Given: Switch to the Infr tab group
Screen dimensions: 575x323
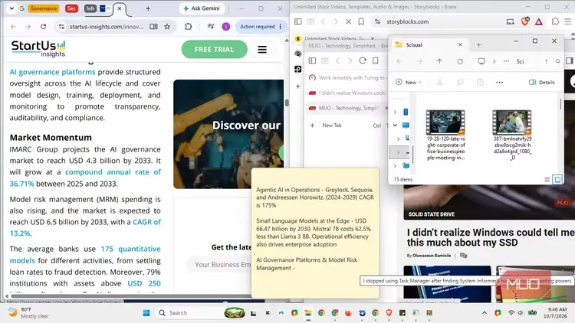Looking at the screenshot, I should click(x=90, y=8).
